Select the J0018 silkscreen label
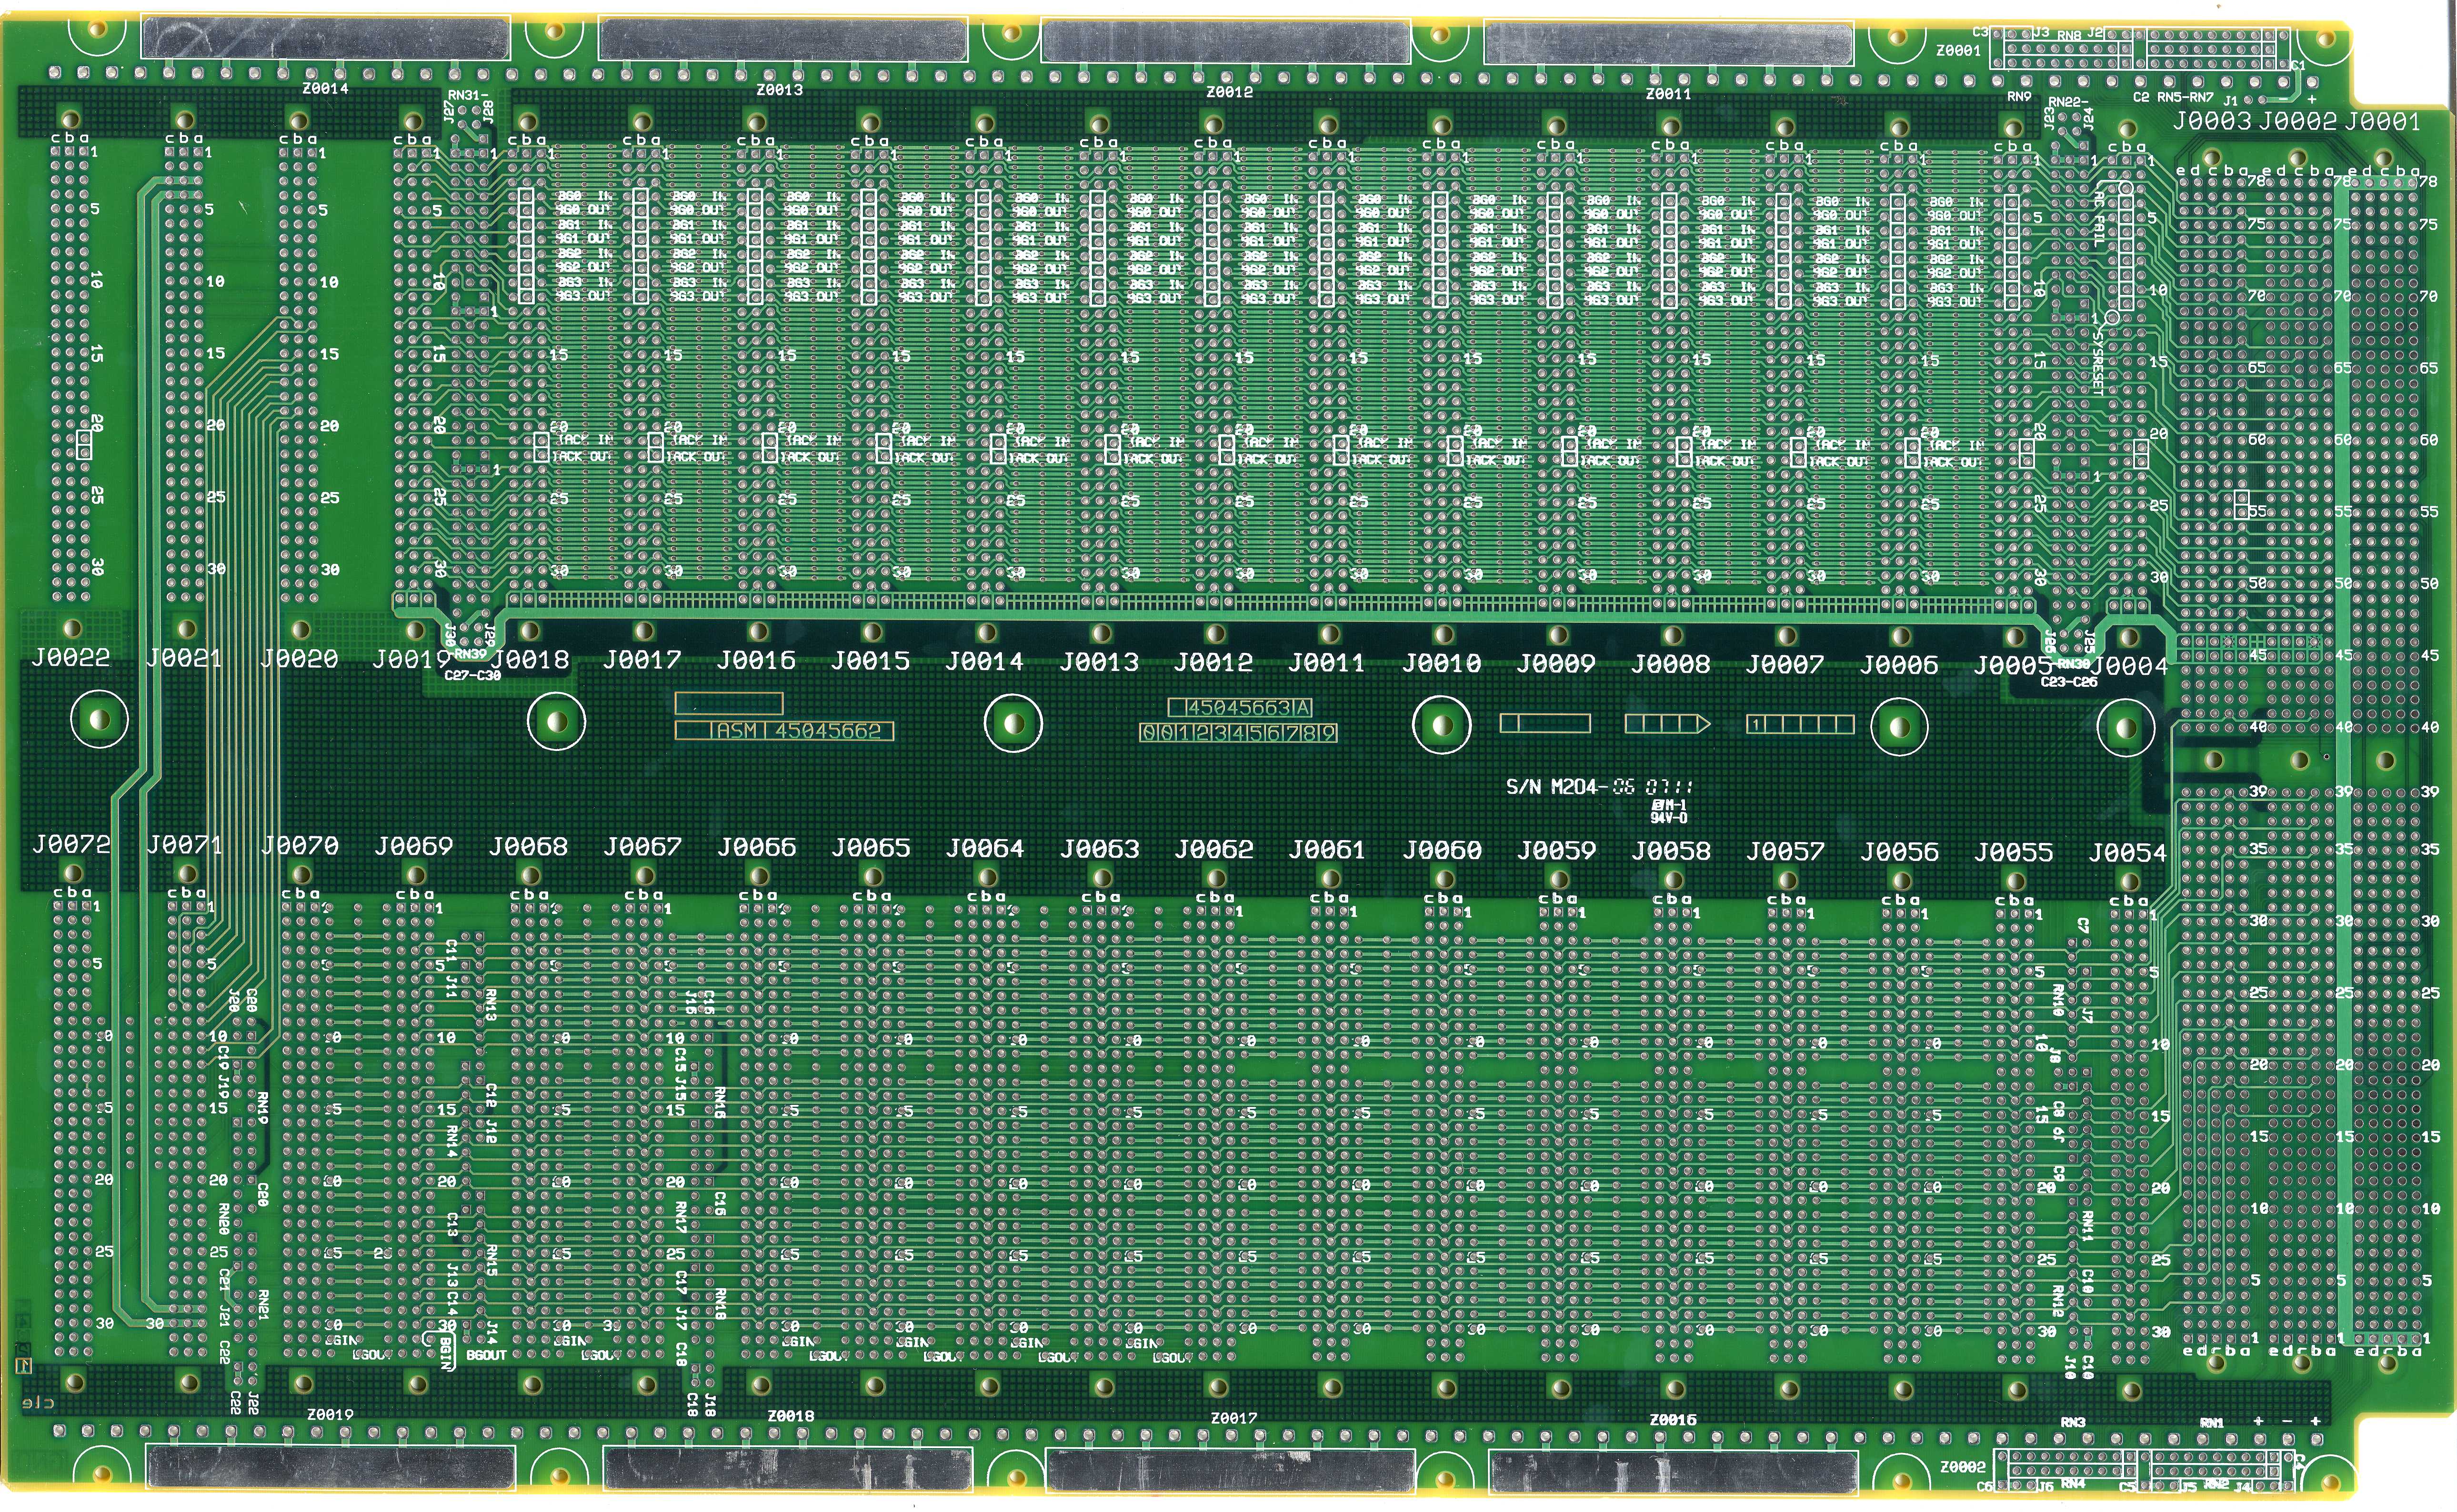 530,659
